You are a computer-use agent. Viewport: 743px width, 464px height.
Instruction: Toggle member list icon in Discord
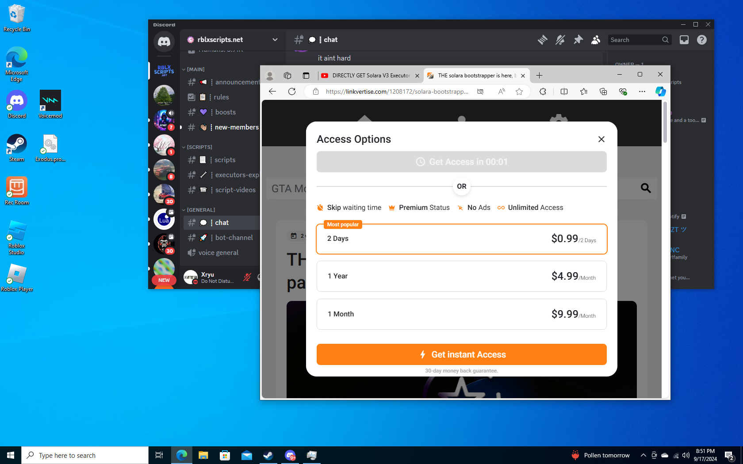[596, 40]
